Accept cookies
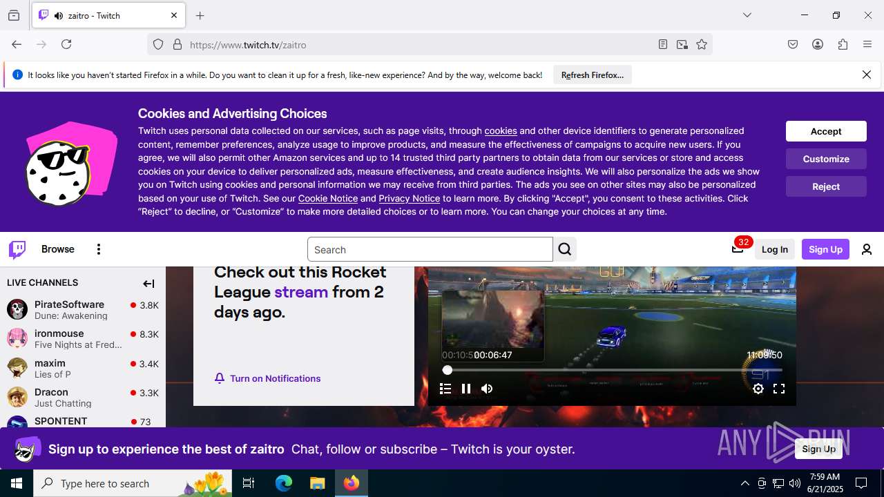Viewport: 884px width, 497px height. pyautogui.click(x=826, y=131)
